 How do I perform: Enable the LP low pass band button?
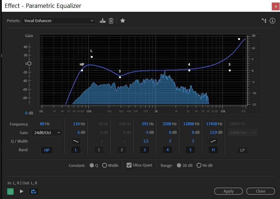242,150
